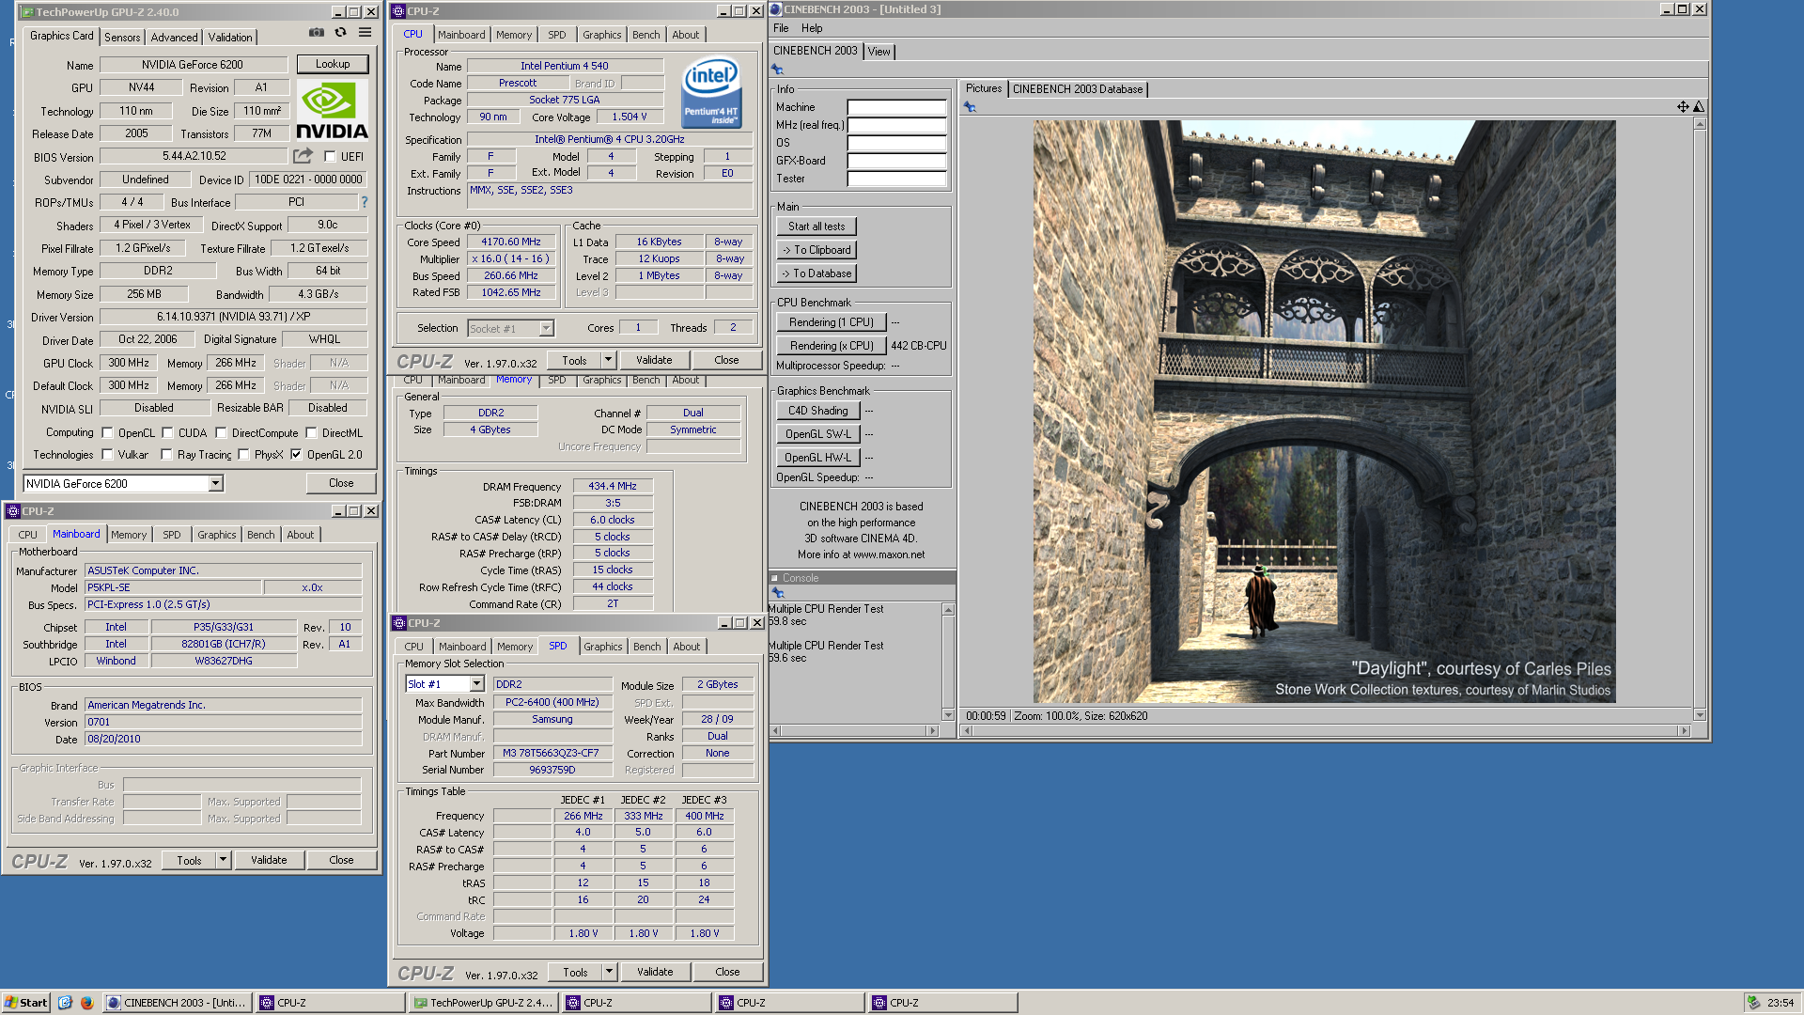
Task: Switch to the GPU-Z Sensors tab
Action: [122, 38]
